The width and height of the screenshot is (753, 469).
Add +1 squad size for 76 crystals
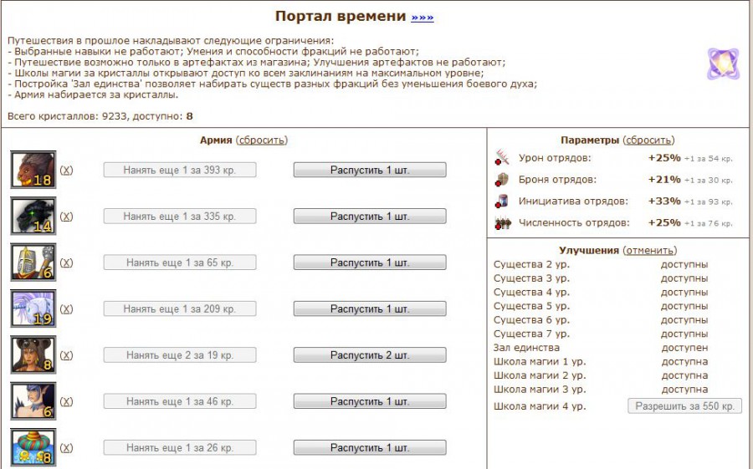pyautogui.click(x=708, y=224)
